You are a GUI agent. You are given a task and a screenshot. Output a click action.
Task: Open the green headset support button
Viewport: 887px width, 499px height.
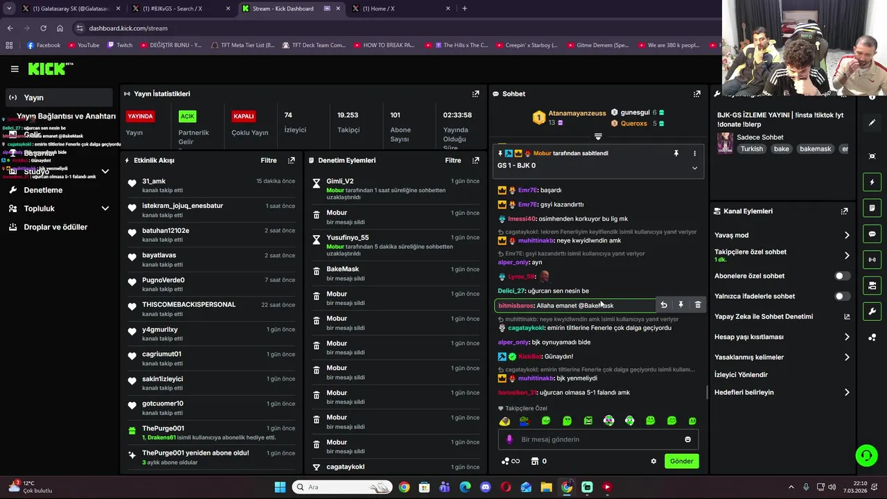click(x=866, y=455)
